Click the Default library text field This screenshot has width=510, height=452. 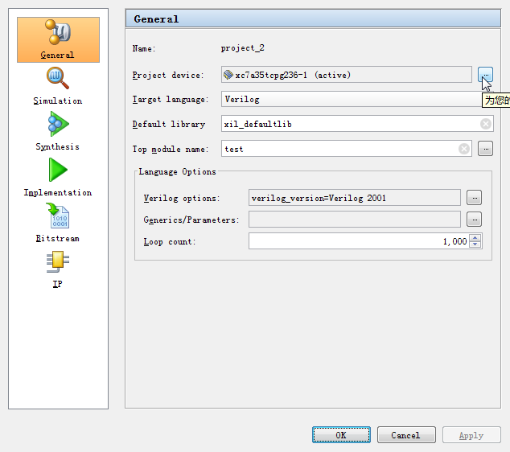350,124
